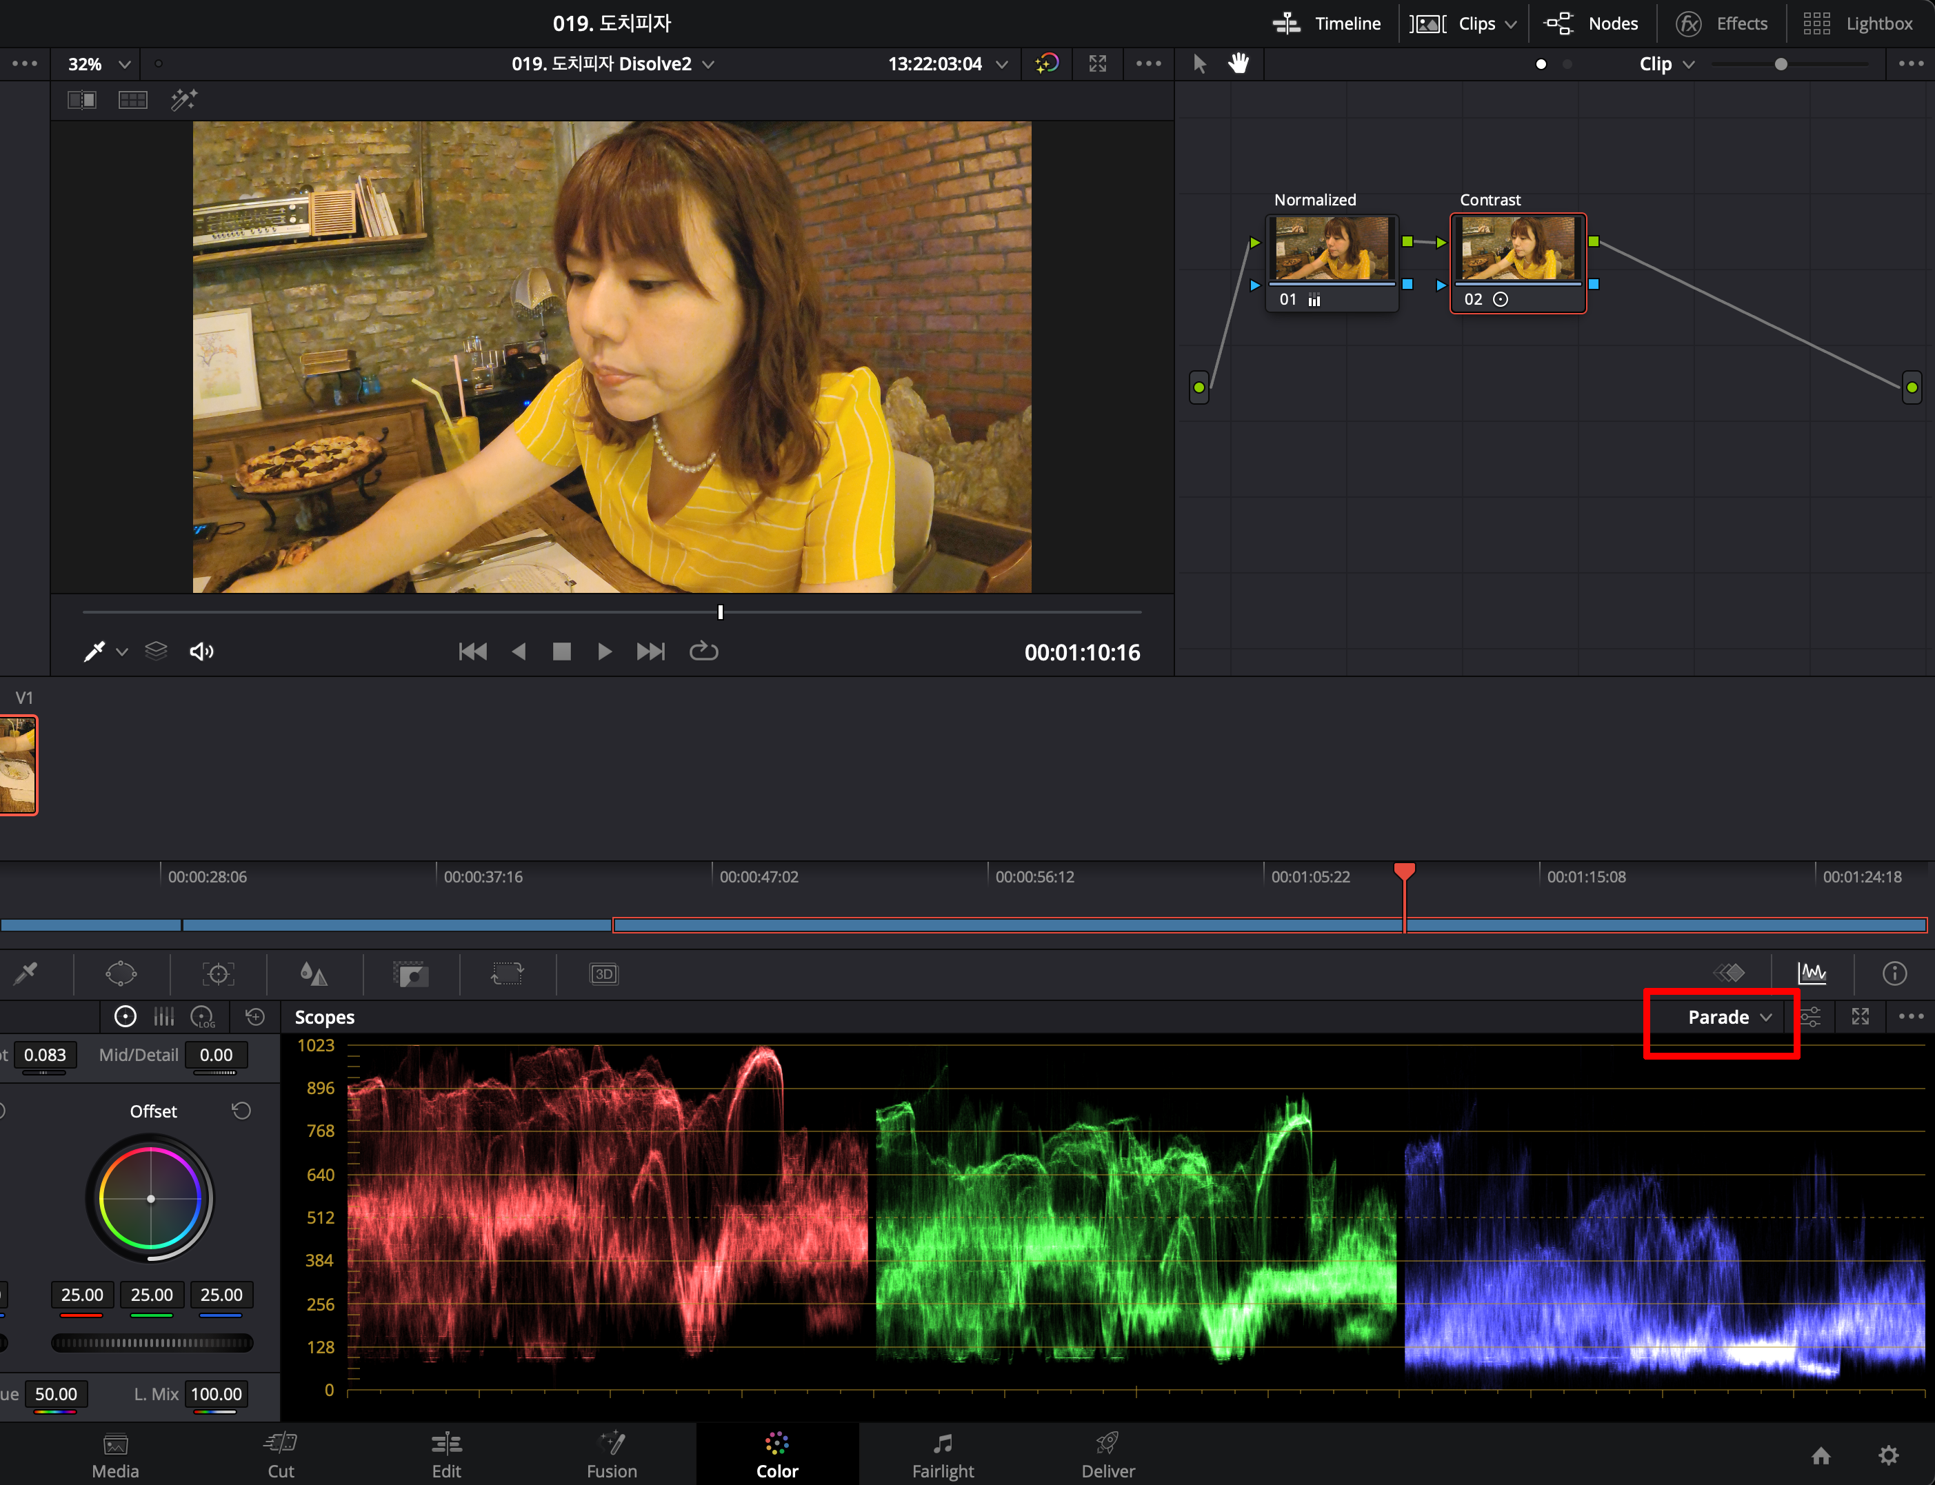Open the 3D stereo palette
The image size is (1935, 1485).
click(x=604, y=973)
